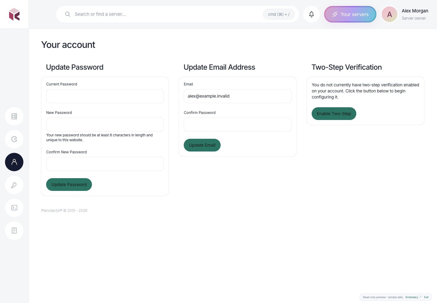The image size is (437, 303).
Task: Focus the Confirm Password field under Email
Action: 238,125
